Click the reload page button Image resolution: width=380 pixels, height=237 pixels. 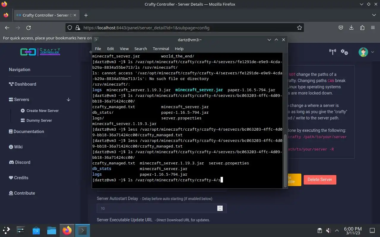coord(28,28)
